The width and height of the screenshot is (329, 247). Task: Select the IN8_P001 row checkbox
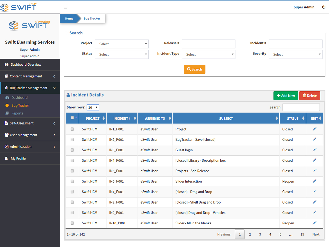[72, 202]
